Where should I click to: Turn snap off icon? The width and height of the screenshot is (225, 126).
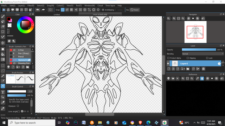coord(63,10)
